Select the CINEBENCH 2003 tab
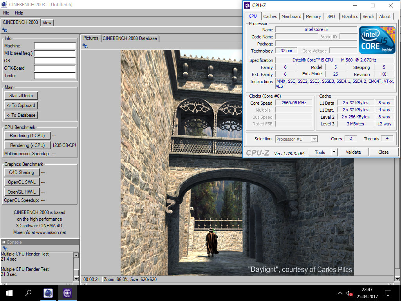Screen dimensions: 401x301 pos(20,22)
